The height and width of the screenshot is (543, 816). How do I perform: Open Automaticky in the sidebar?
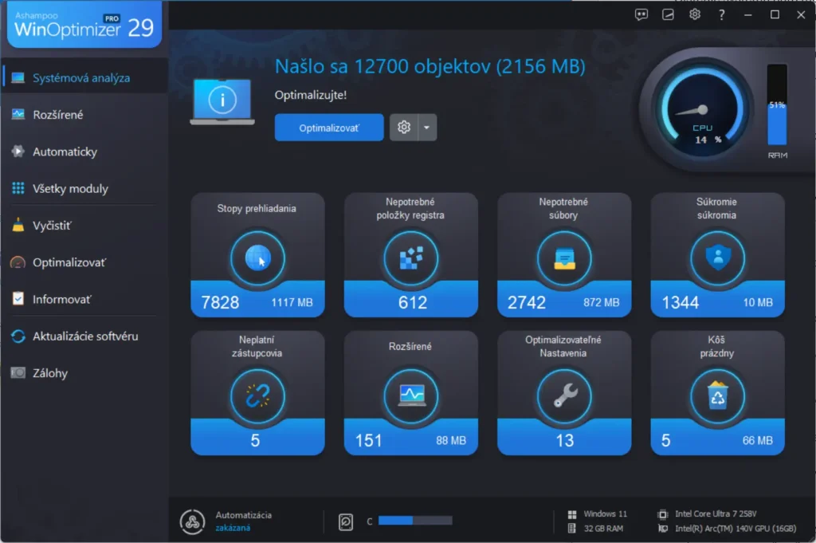click(x=84, y=151)
